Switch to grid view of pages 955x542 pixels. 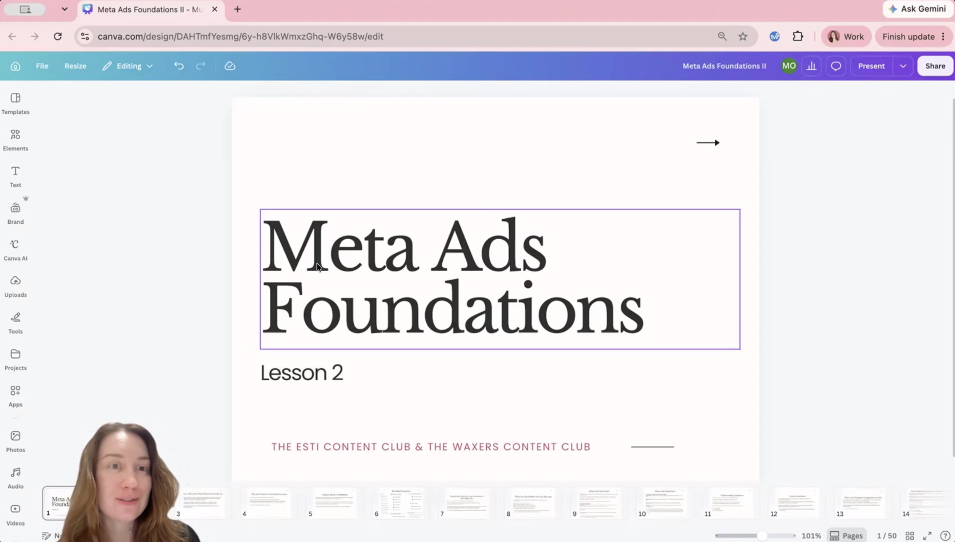click(x=910, y=536)
